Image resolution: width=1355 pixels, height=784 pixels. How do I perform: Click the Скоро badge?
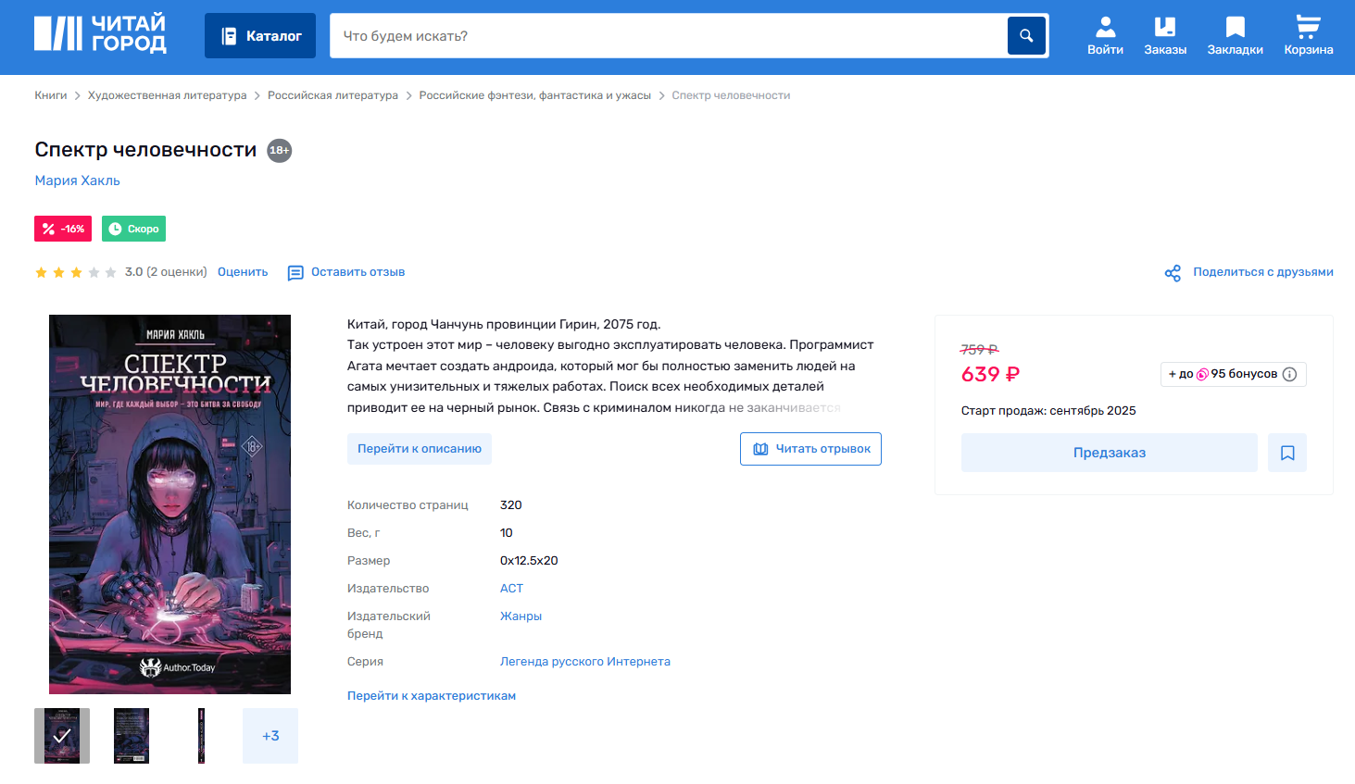tap(133, 229)
